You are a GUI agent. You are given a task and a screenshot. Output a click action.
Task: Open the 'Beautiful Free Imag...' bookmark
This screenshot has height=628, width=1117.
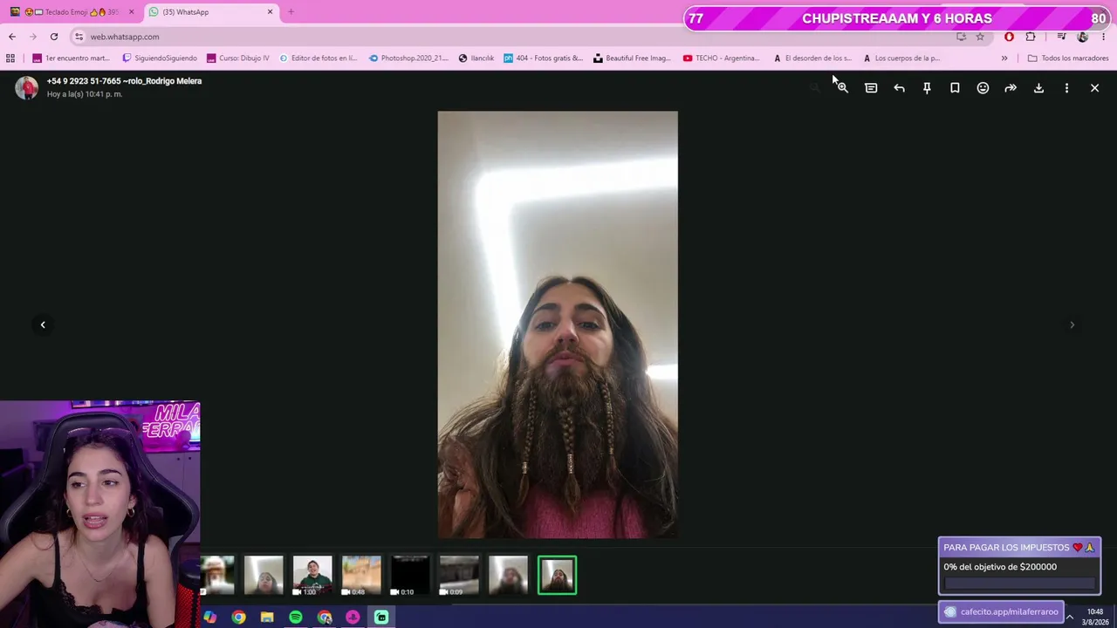pos(632,58)
